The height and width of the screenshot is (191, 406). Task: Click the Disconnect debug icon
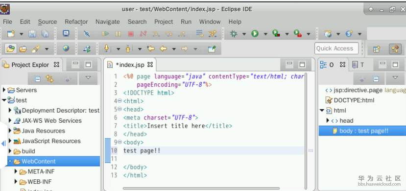pos(143,34)
